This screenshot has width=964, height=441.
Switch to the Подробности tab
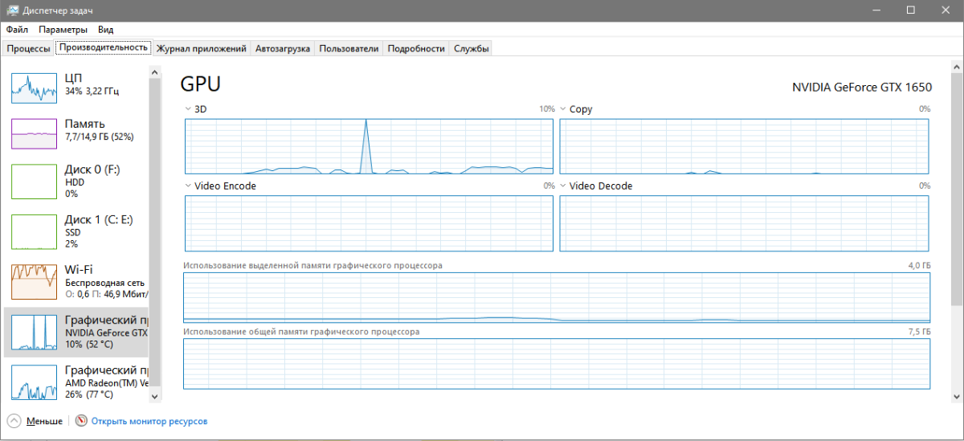416,48
